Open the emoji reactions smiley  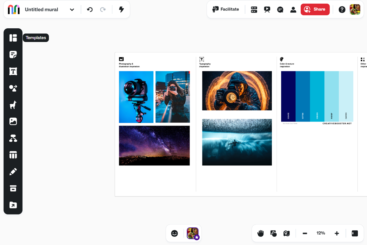coord(175,233)
